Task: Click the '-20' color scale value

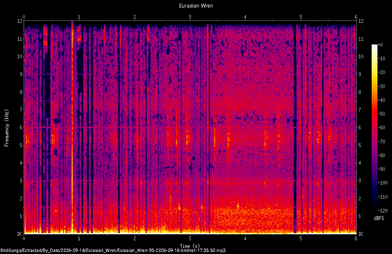Action: coord(382,72)
